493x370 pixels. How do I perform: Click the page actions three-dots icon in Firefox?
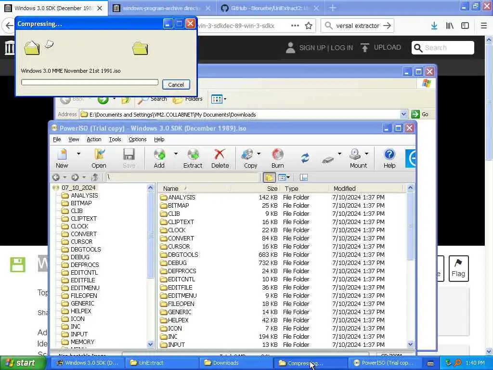295,26
